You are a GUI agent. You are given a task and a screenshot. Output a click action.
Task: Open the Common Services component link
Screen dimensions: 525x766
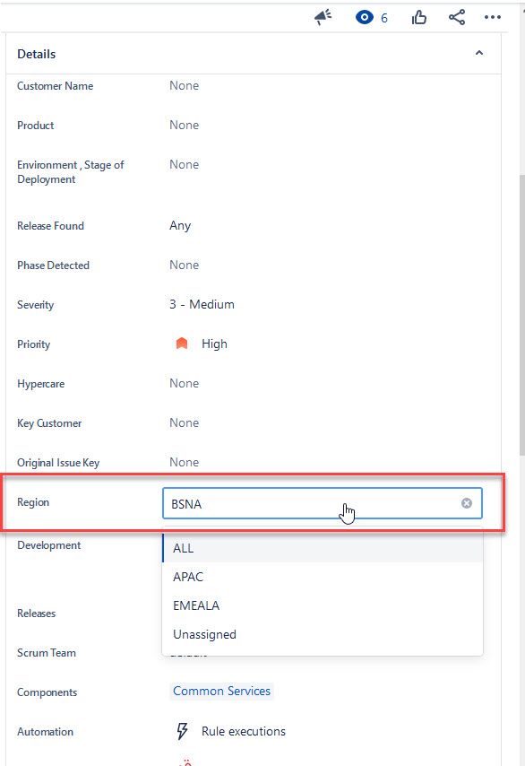pyautogui.click(x=221, y=692)
